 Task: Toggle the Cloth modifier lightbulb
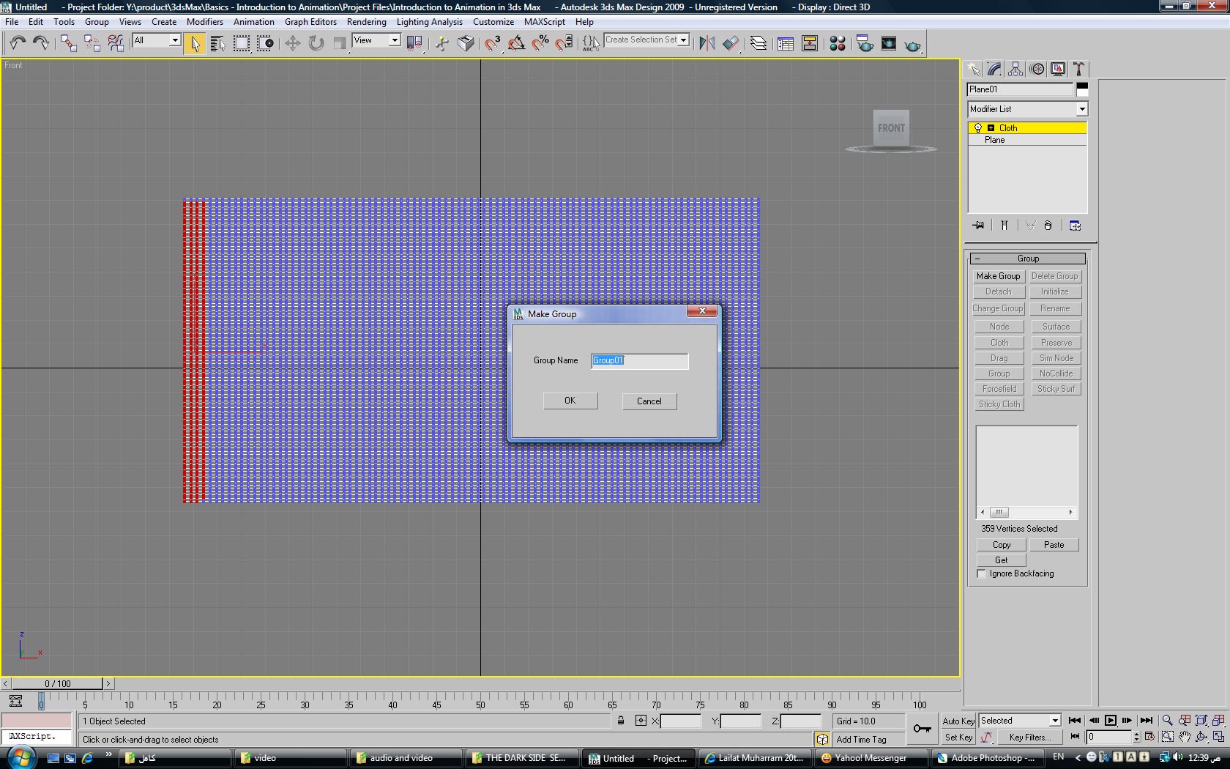pyautogui.click(x=977, y=128)
